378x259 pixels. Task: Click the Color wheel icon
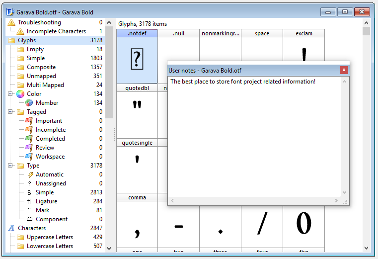[x=20, y=94]
